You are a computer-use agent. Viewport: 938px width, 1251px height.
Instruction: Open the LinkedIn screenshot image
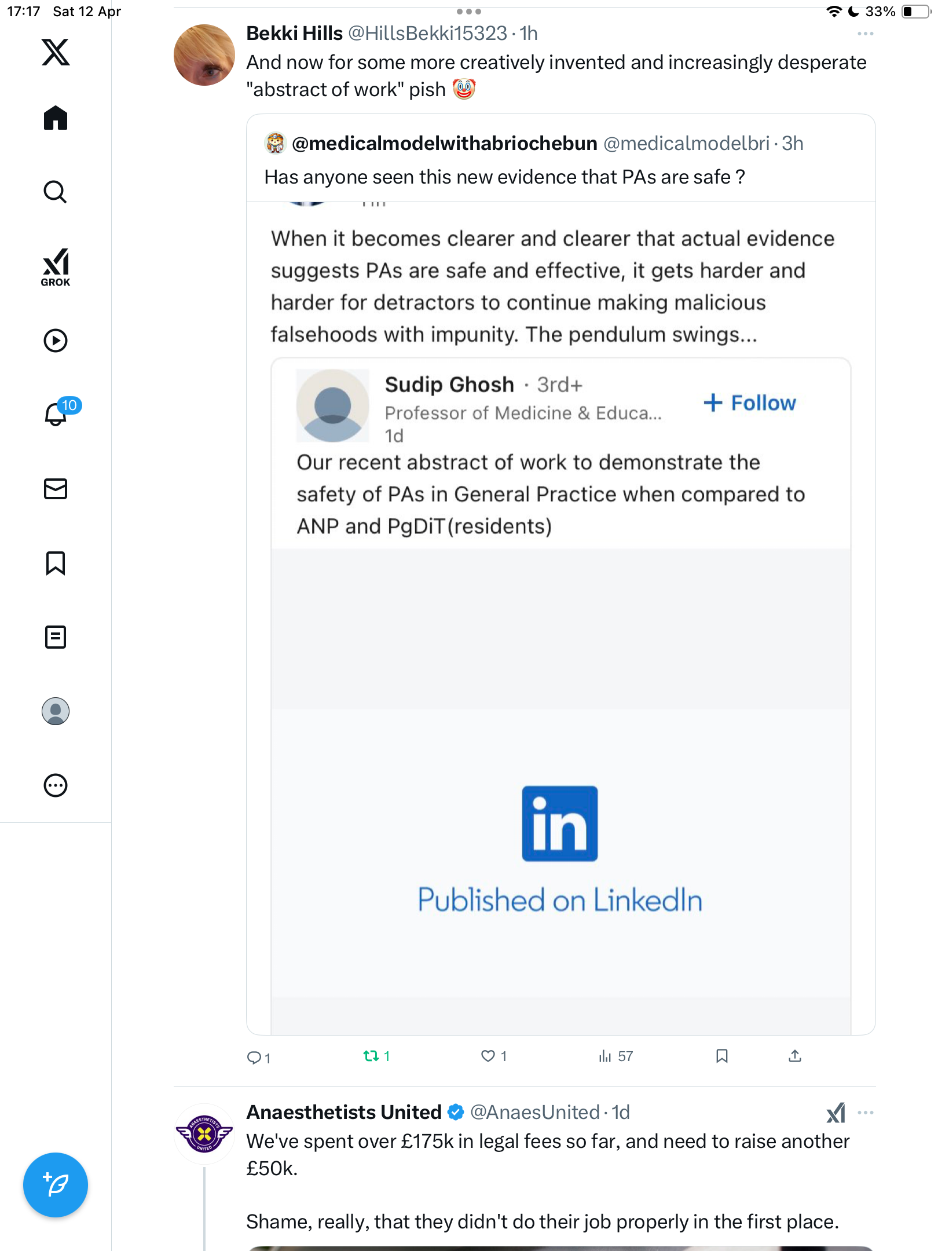pyautogui.click(x=560, y=617)
